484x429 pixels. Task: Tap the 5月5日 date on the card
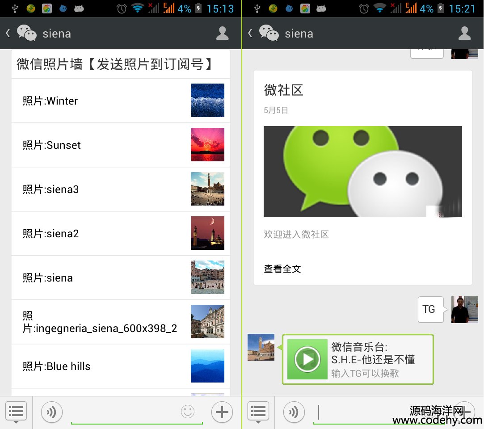point(276,110)
